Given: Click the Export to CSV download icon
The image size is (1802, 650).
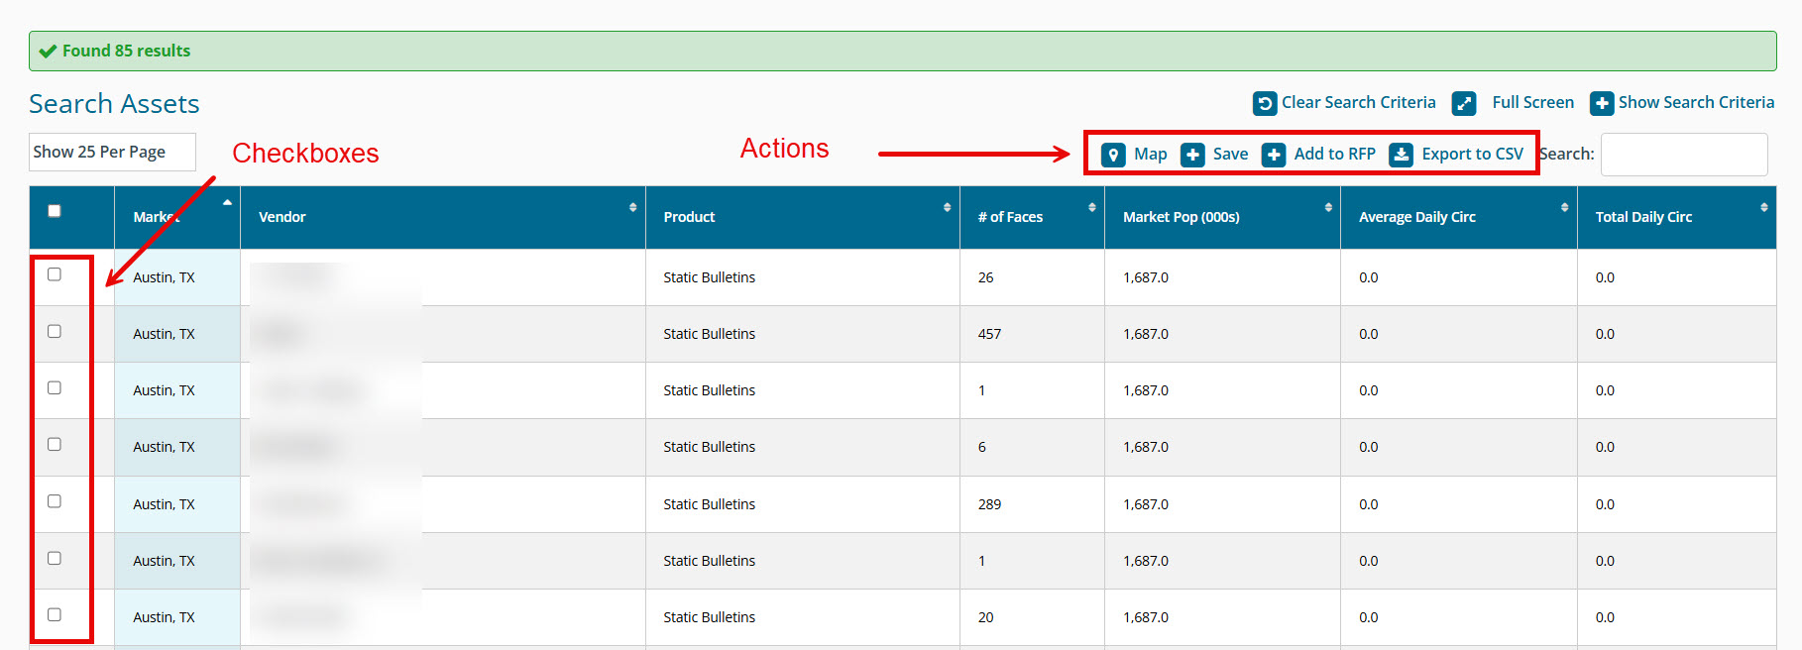Looking at the screenshot, I should 1401,155.
